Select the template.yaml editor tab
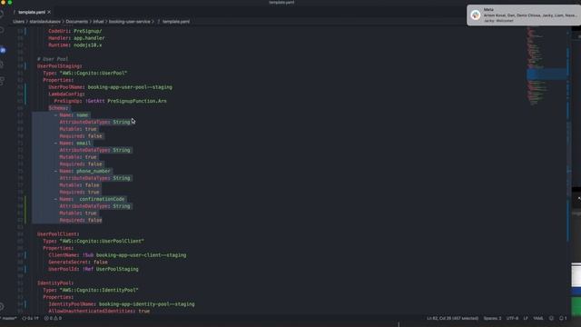Image resolution: width=581 pixels, height=327 pixels. (32, 12)
